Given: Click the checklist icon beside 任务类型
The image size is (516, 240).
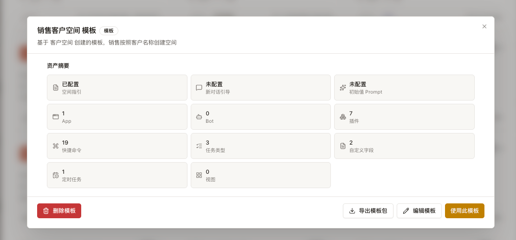Looking at the screenshot, I should point(199,146).
